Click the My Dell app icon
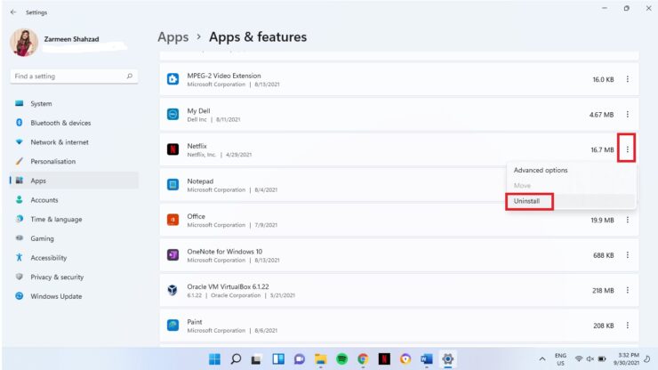 coord(173,114)
